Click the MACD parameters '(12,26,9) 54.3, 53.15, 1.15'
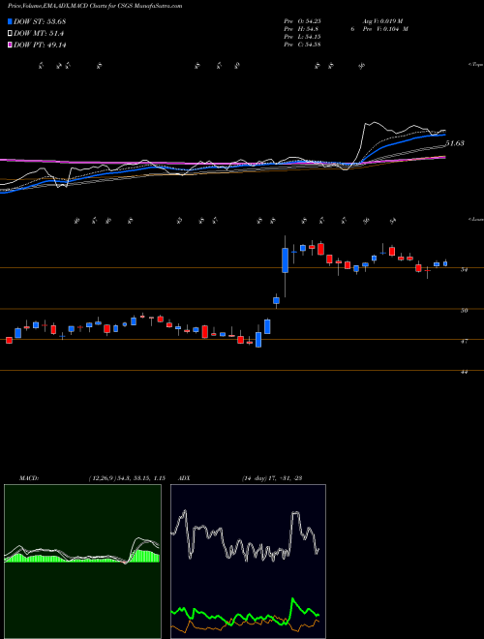This screenshot has width=484, height=639. (x=127, y=478)
